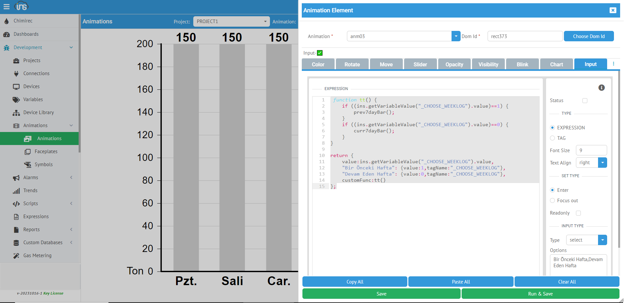
Task: Click the info icon in Input settings
Action: [x=601, y=88]
